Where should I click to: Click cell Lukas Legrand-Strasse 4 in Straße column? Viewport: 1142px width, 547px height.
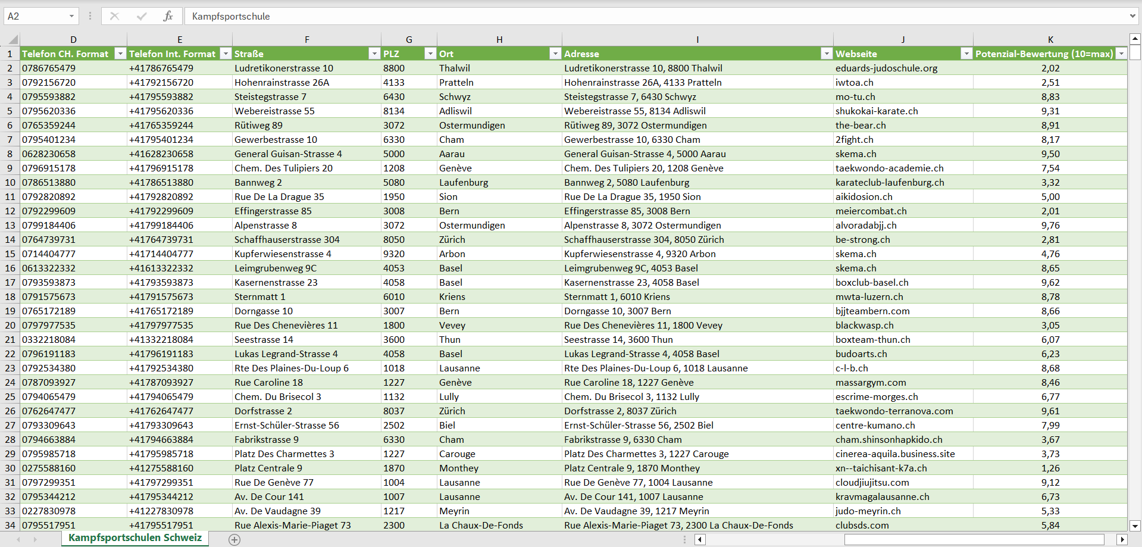click(307, 354)
